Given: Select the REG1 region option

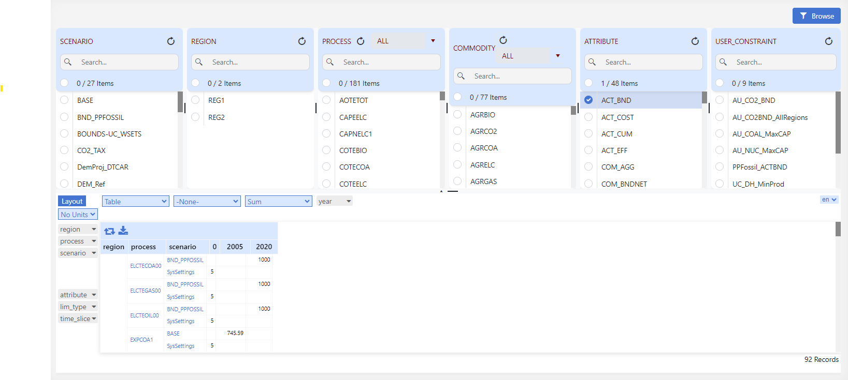Looking at the screenshot, I should click(195, 100).
